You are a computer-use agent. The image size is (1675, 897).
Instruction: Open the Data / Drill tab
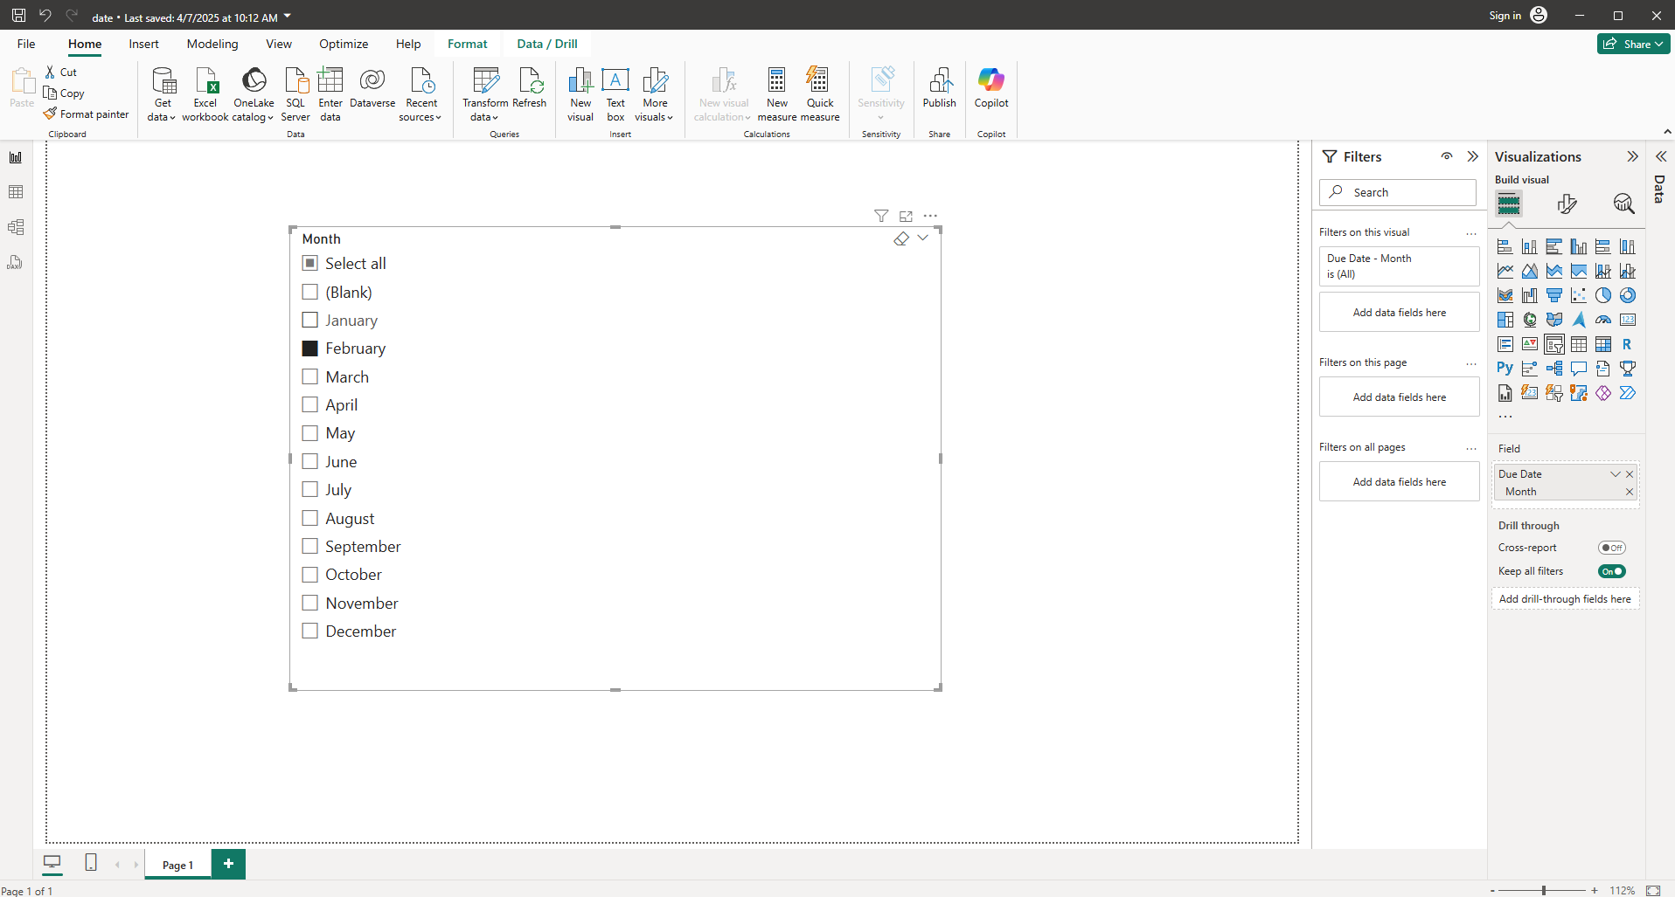(x=547, y=44)
